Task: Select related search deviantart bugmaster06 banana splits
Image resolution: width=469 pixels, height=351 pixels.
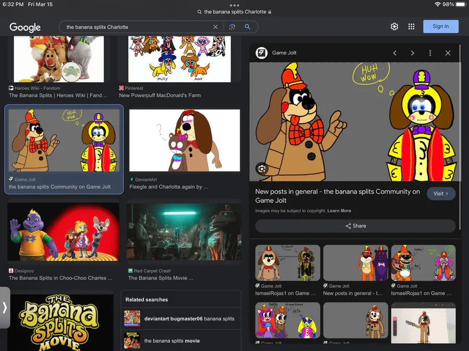Action: click(181, 319)
